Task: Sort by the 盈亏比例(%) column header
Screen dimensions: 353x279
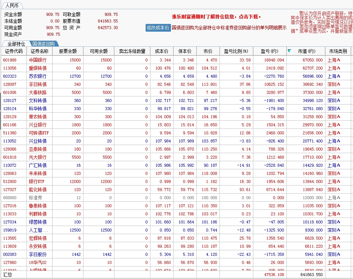Action: click(x=236, y=51)
